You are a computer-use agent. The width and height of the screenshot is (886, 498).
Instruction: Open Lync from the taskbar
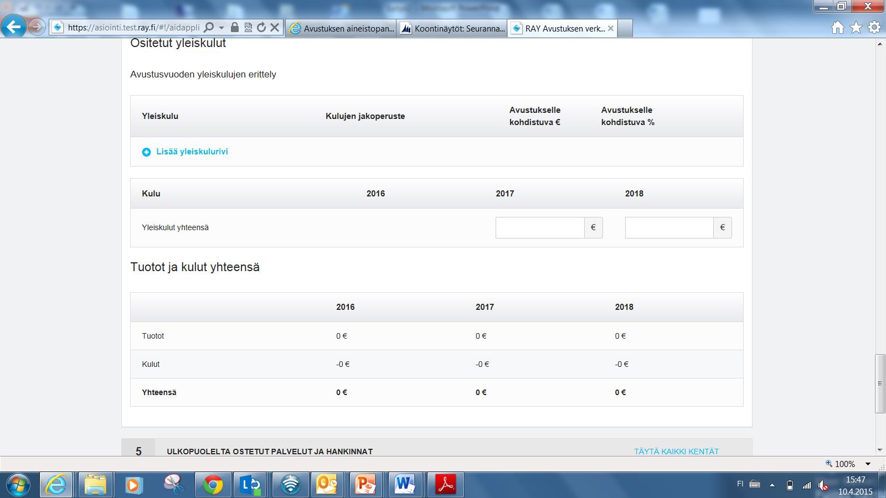pyautogui.click(x=251, y=485)
